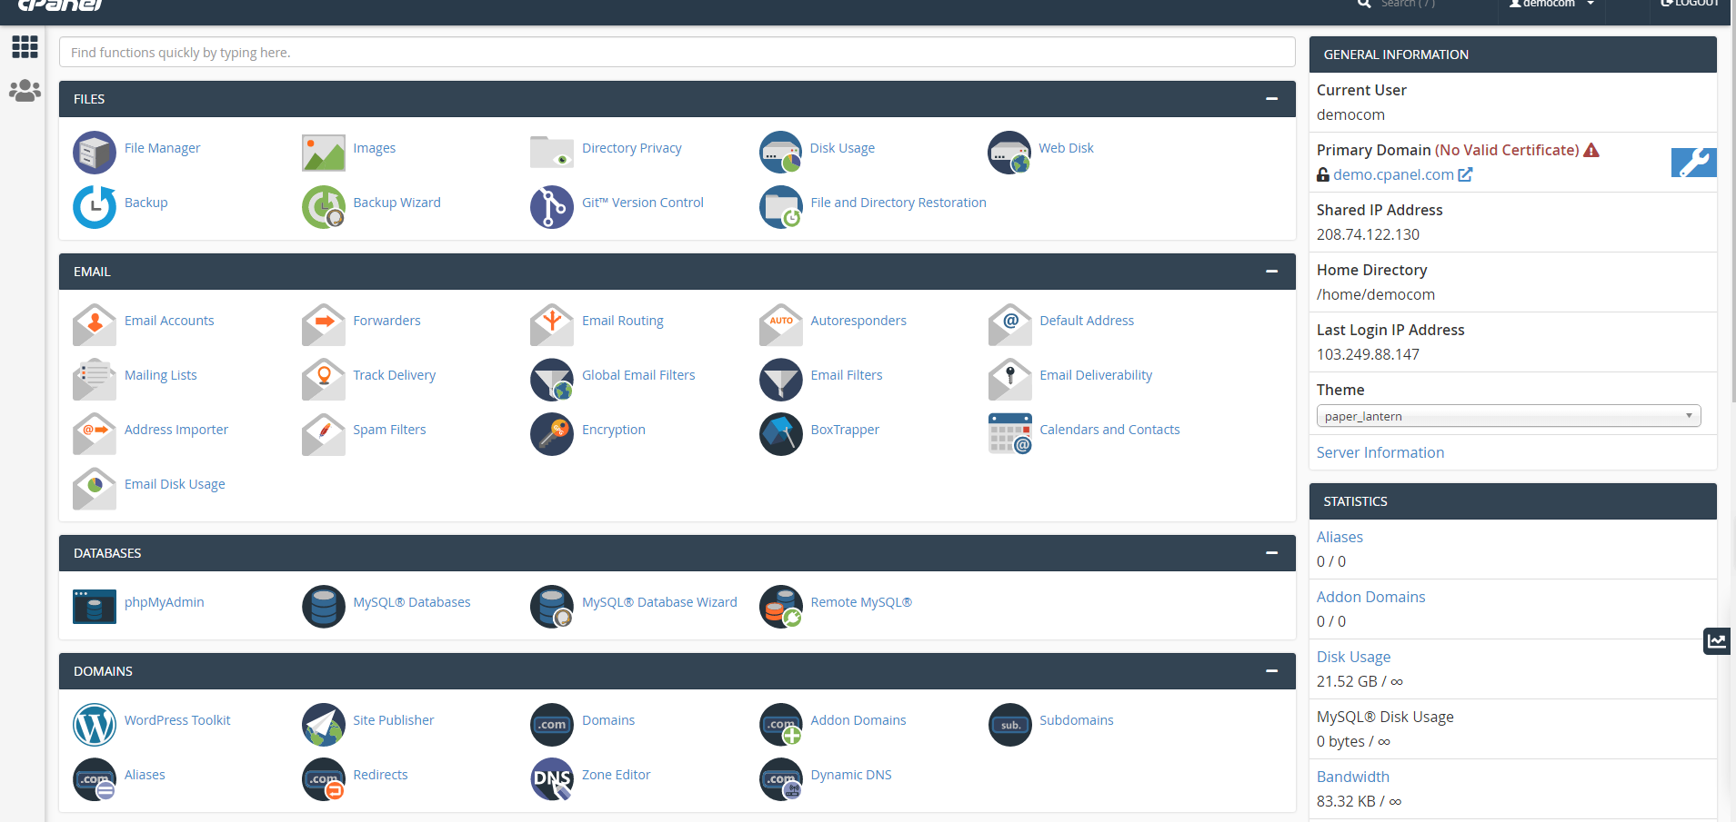Viewport: 1736px width, 822px height.
Task: Open the Web Disk icon
Action: coord(1009,153)
